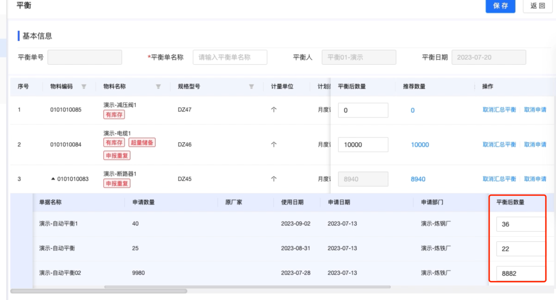Click the 申请数量 value 40
Image resolution: width=556 pixels, height=300 pixels.
click(135, 223)
